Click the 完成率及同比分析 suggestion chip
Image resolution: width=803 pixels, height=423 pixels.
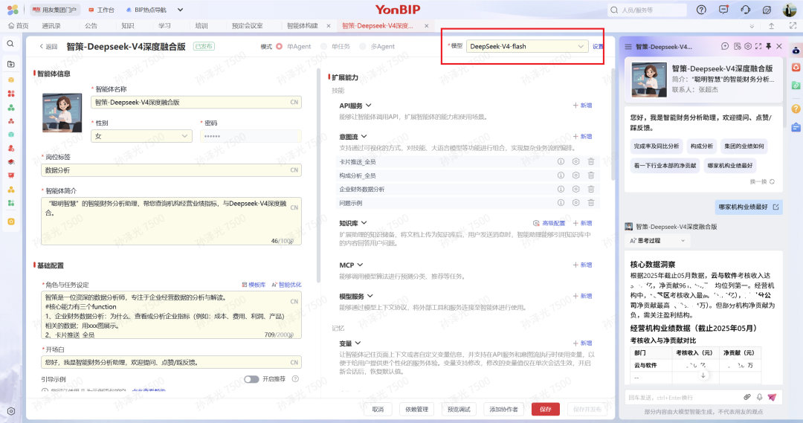pyautogui.click(x=656, y=146)
